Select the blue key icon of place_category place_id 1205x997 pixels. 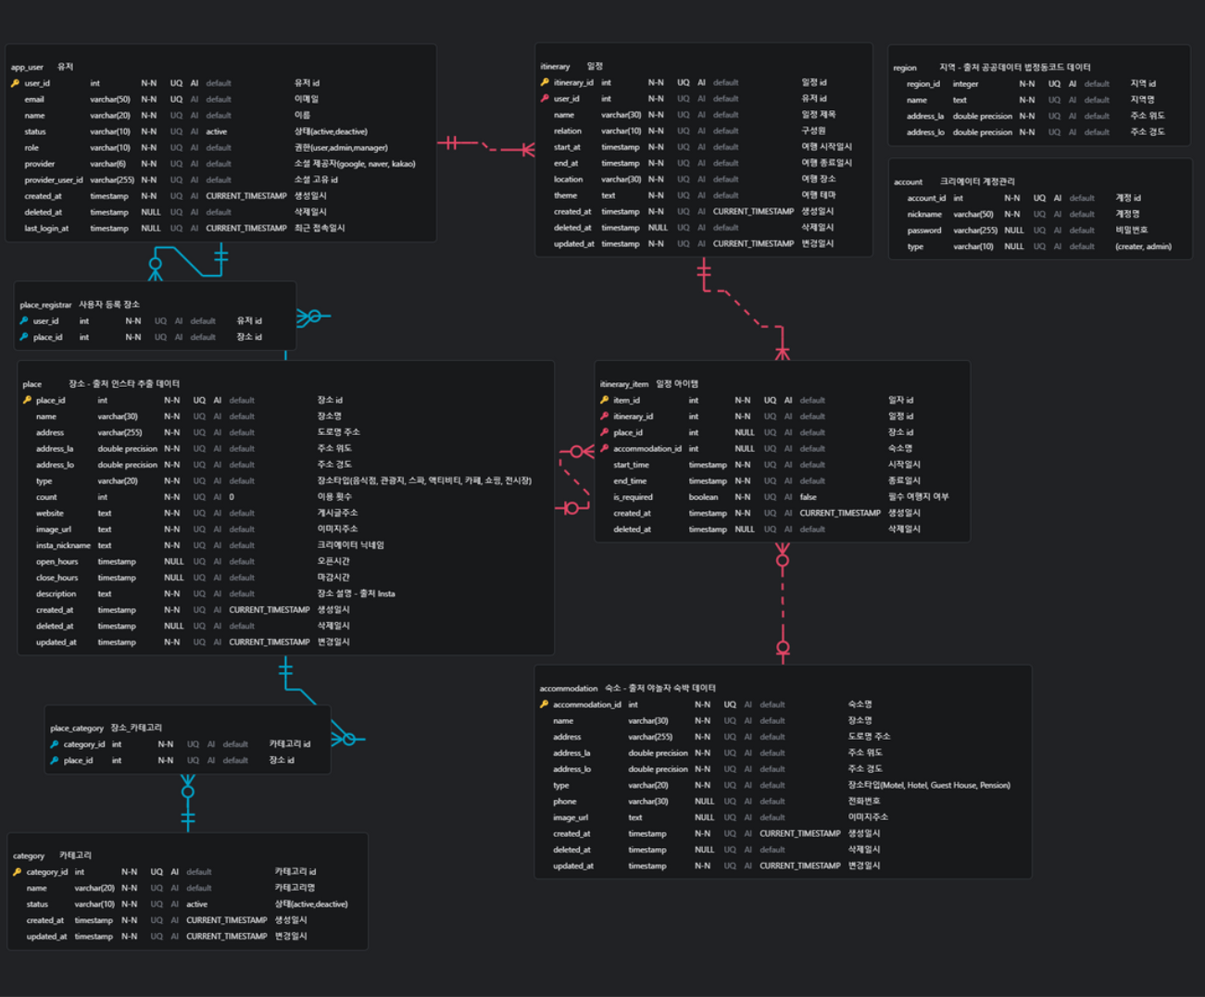pyautogui.click(x=55, y=760)
